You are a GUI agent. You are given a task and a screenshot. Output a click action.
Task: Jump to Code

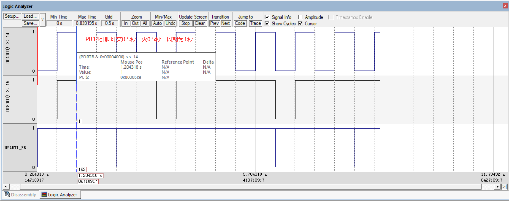(x=240, y=23)
